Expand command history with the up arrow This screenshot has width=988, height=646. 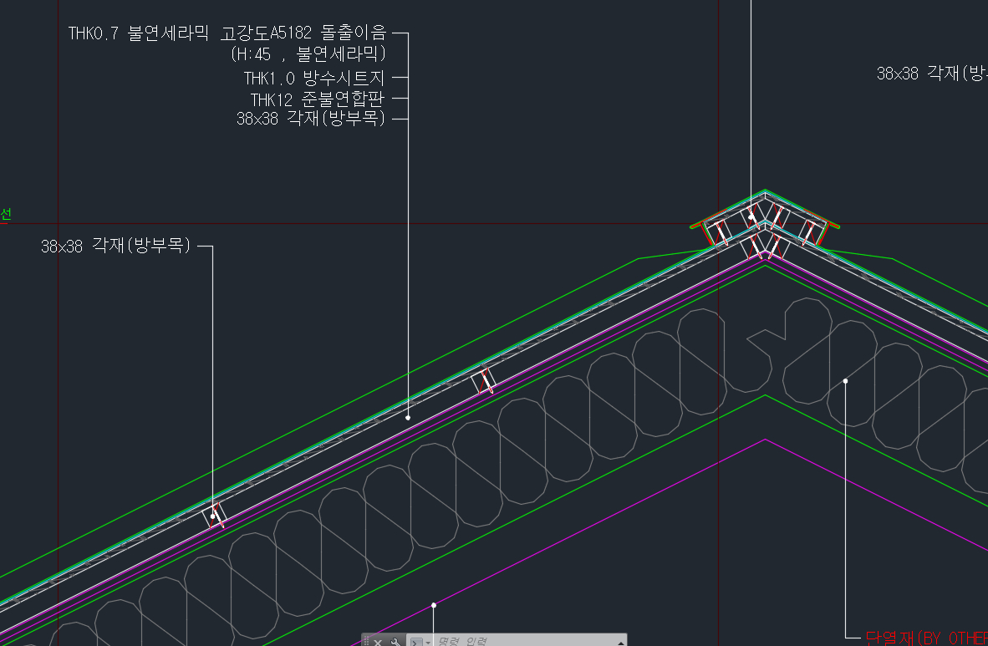[x=620, y=642]
